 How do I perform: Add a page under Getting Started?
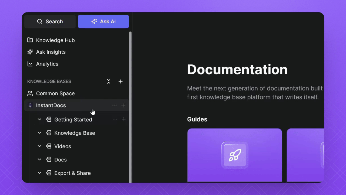tap(124, 119)
